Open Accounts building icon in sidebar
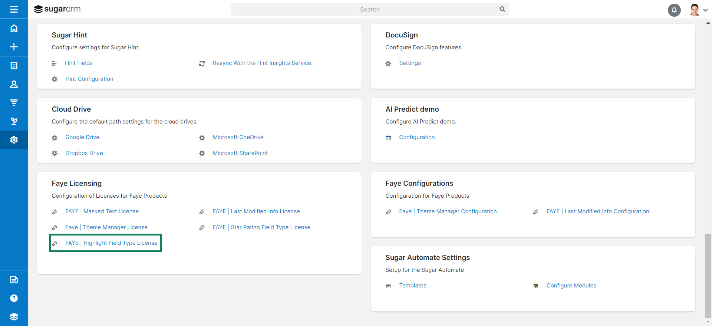This screenshot has height=326, width=712. (x=14, y=66)
